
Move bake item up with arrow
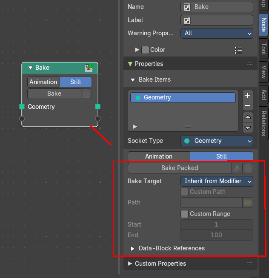pyautogui.click(x=248, y=117)
